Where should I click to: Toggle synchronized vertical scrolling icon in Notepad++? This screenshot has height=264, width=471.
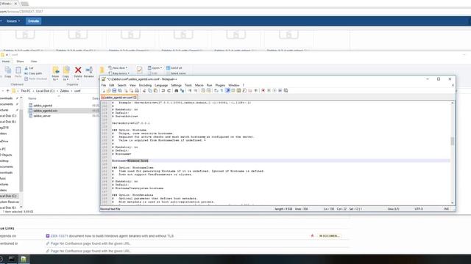[x=203, y=90]
